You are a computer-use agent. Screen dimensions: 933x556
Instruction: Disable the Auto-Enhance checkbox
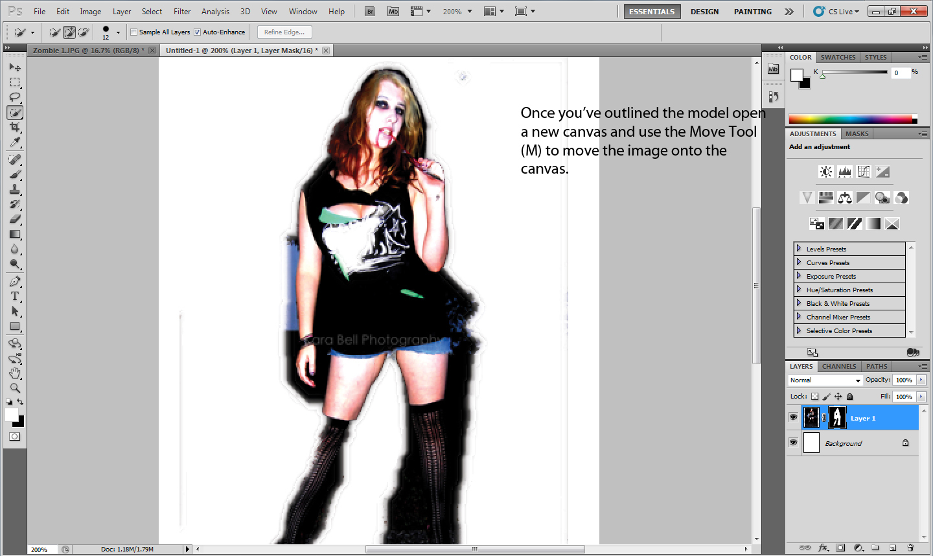click(197, 31)
